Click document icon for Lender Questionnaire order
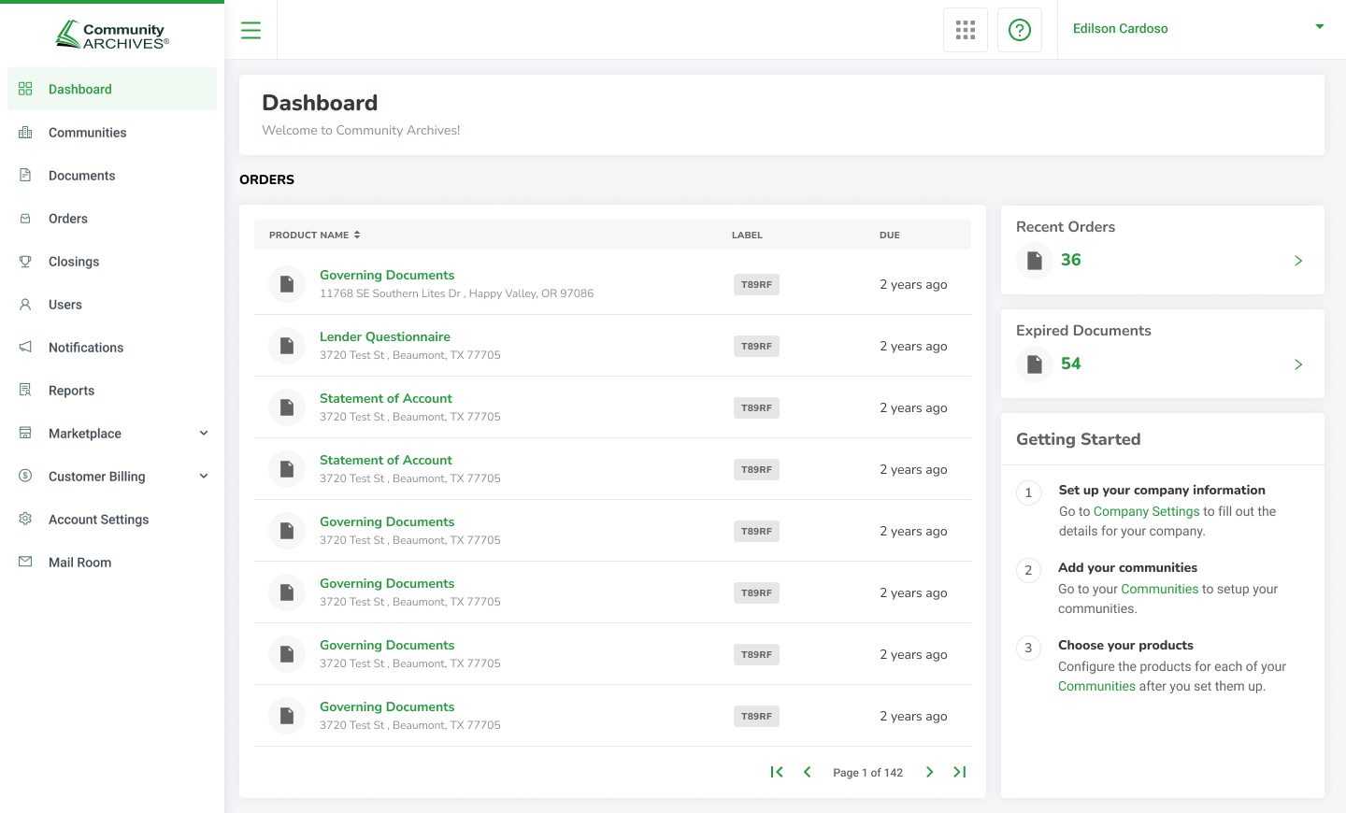Screen dimensions: 1346x813 coord(287,346)
